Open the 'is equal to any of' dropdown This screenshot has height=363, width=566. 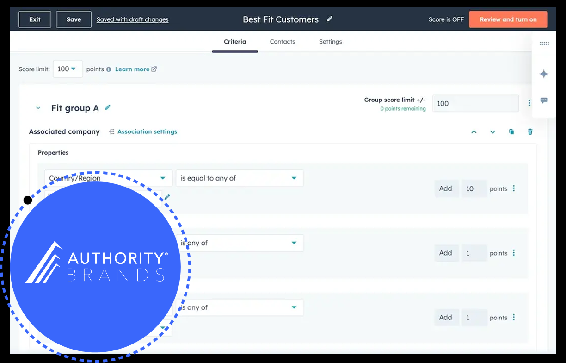pyautogui.click(x=240, y=178)
